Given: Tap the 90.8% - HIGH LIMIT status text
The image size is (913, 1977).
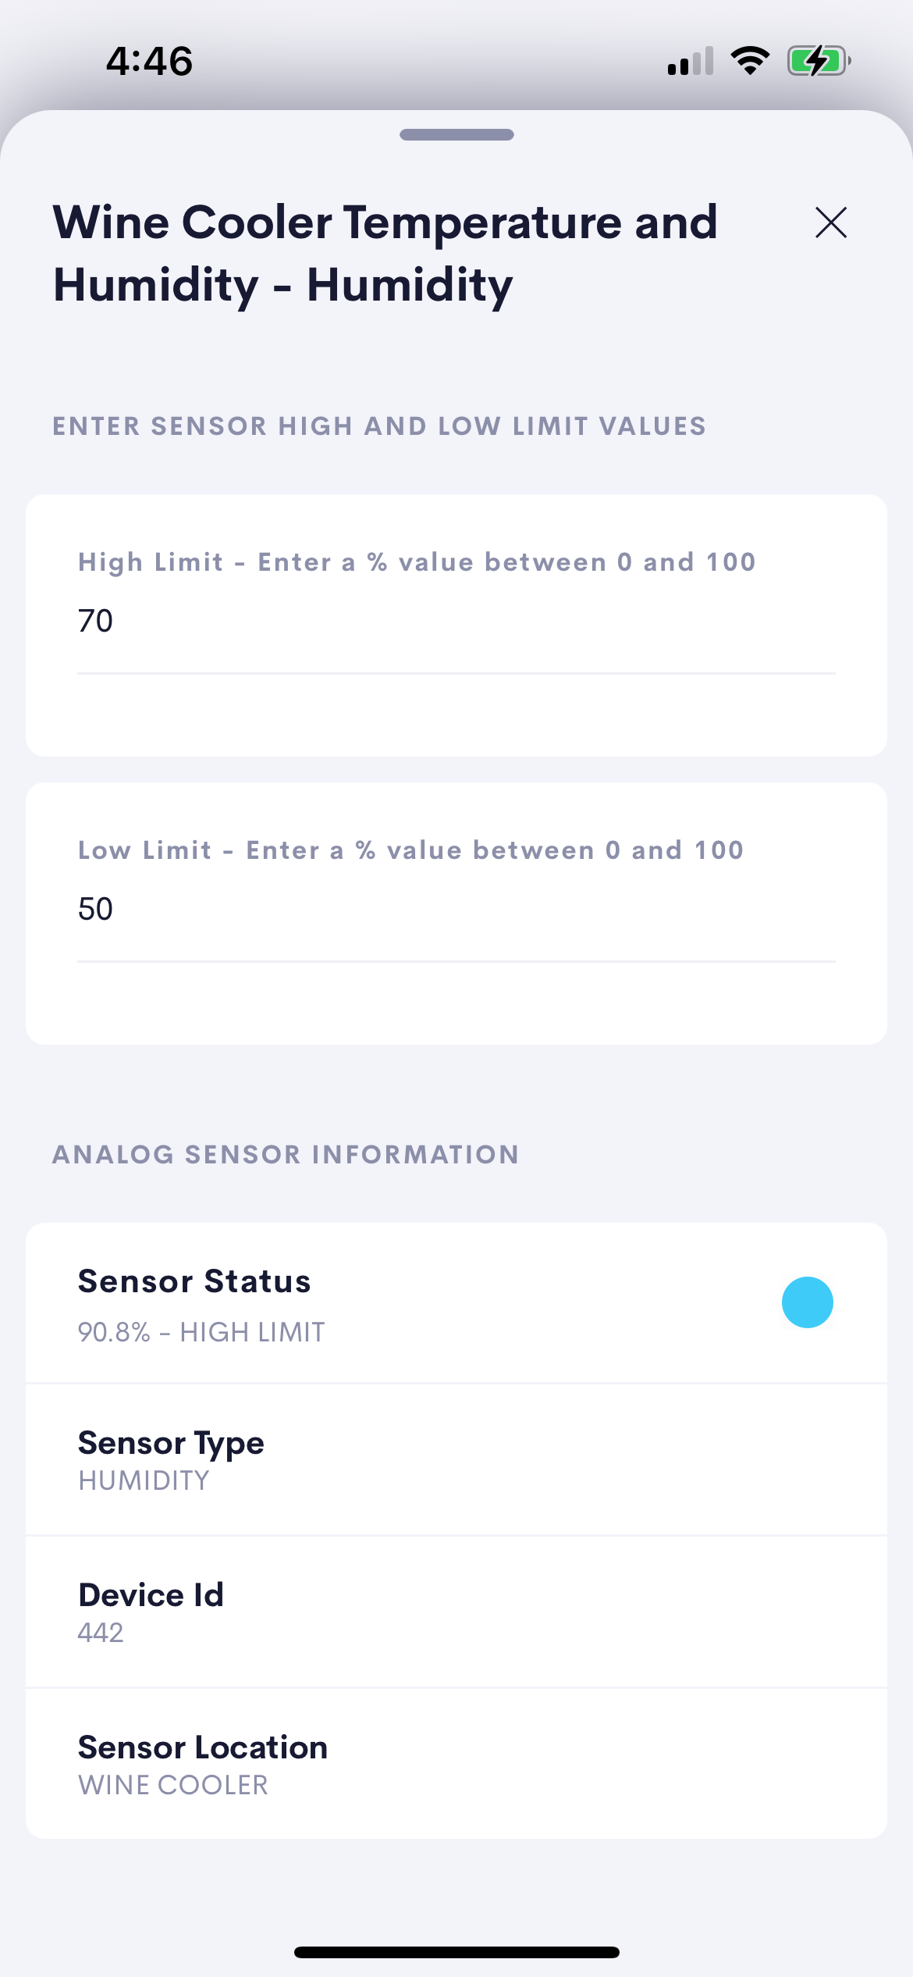Looking at the screenshot, I should click(201, 1332).
